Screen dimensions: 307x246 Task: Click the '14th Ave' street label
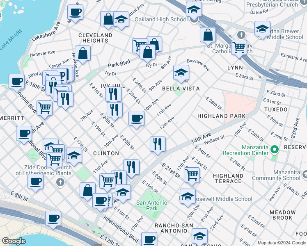coord(201,138)
